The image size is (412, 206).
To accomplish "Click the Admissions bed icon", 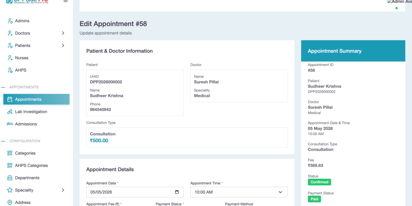I will point(10,124).
